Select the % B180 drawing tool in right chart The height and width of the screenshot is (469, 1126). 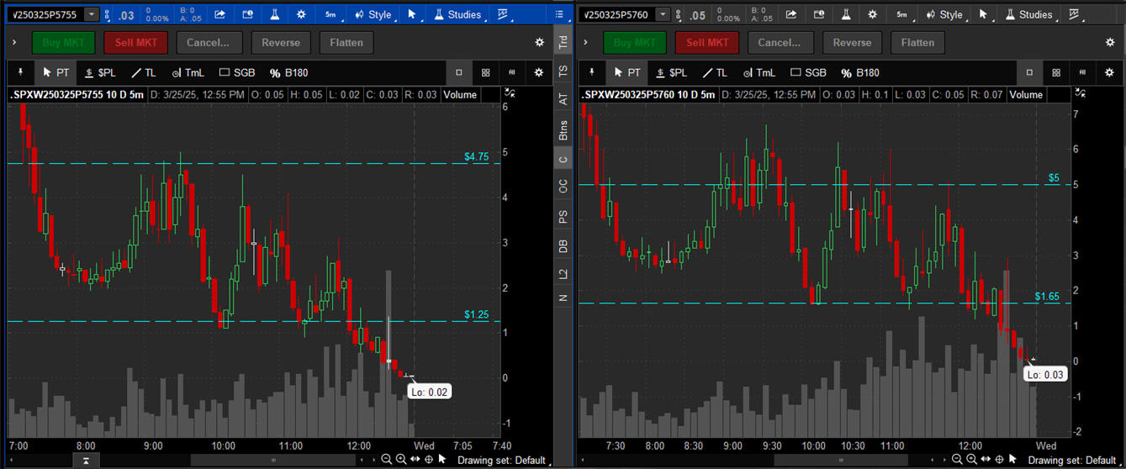(860, 73)
